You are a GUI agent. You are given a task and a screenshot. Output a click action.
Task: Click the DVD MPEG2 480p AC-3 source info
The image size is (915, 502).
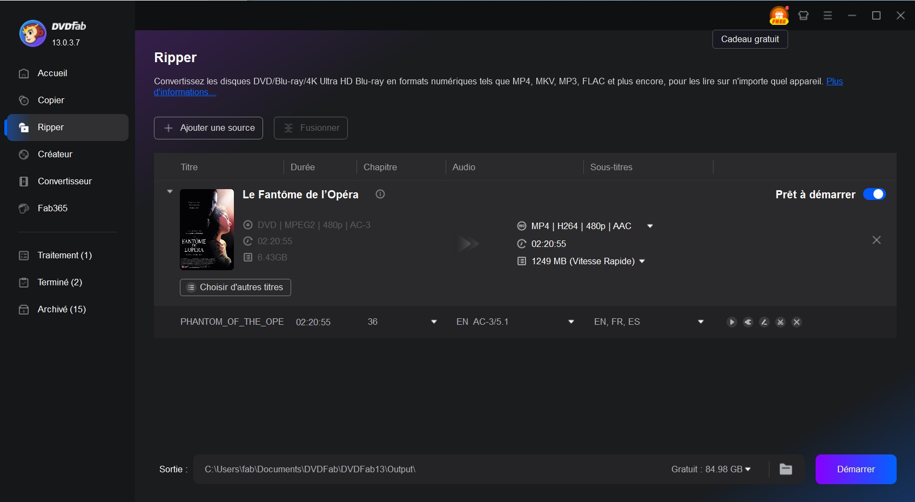(x=314, y=225)
